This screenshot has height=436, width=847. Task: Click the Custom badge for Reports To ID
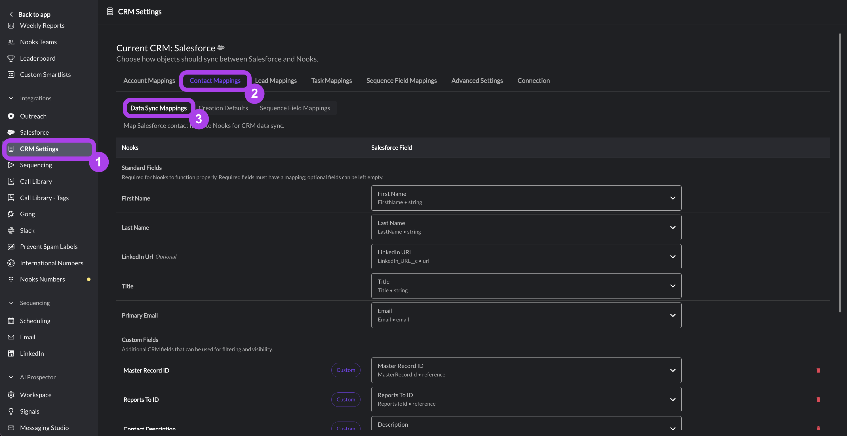click(346, 399)
